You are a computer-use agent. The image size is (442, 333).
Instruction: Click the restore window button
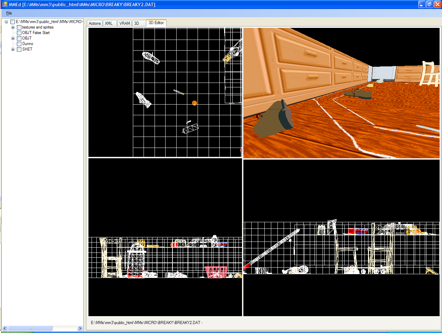click(430, 4)
